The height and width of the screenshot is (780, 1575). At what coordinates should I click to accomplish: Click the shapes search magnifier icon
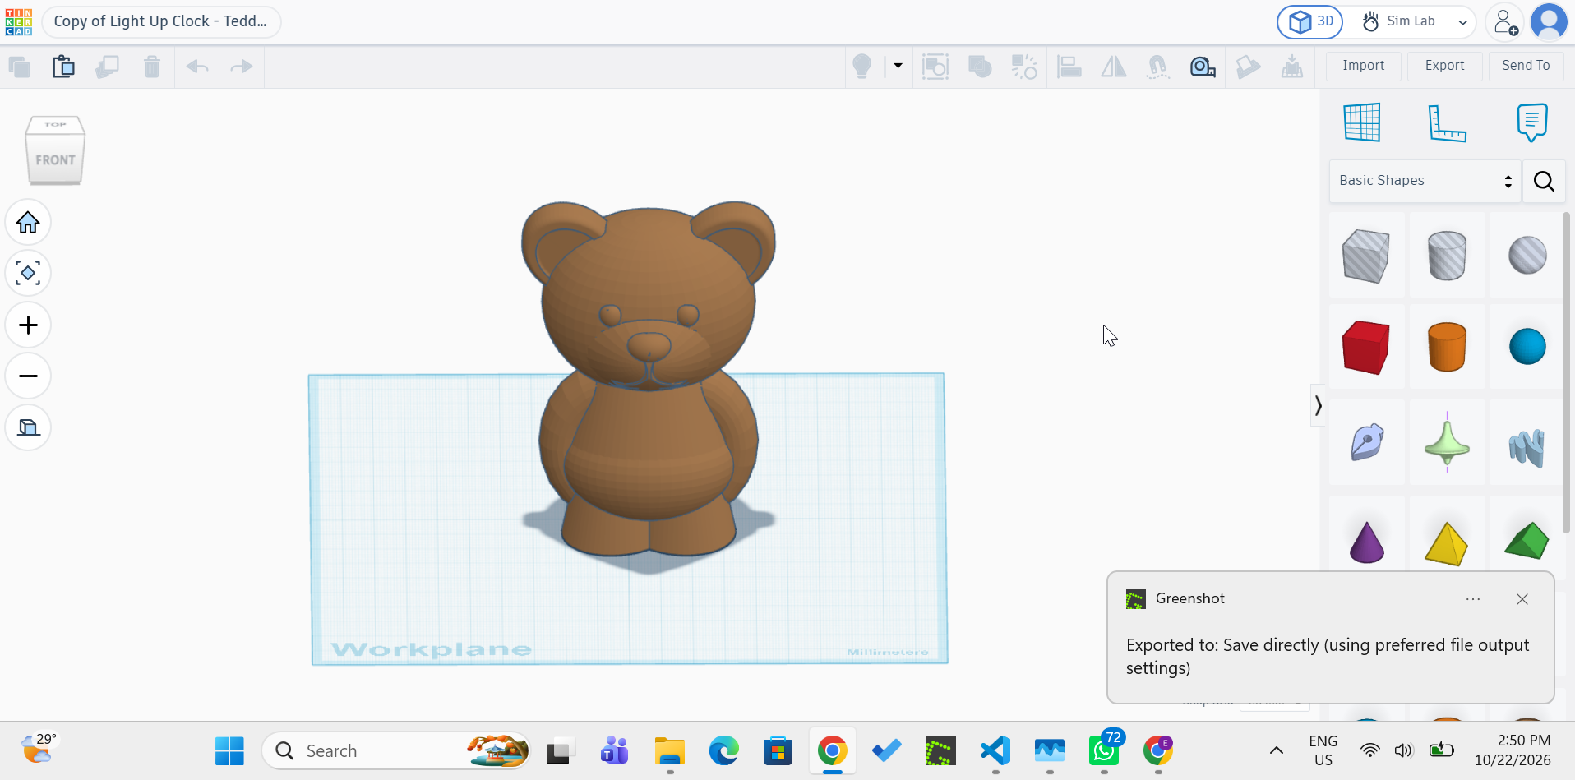(1544, 181)
